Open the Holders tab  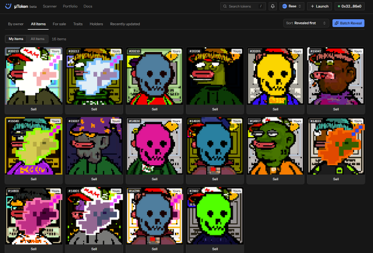(97, 24)
